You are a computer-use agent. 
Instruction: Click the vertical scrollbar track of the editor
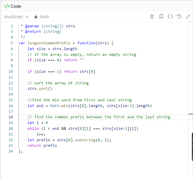tap(191, 98)
